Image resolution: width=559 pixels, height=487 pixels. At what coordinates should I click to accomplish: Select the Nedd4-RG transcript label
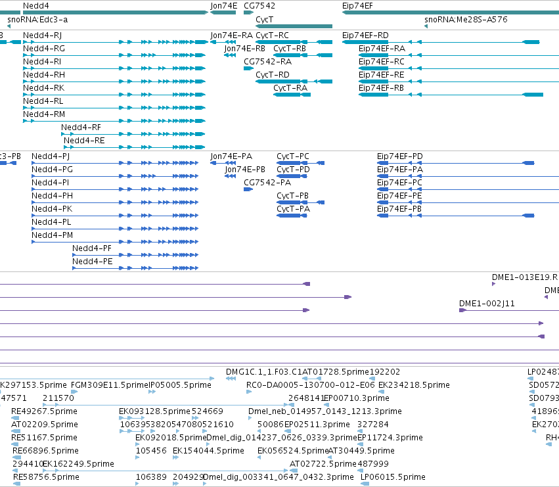(x=44, y=49)
